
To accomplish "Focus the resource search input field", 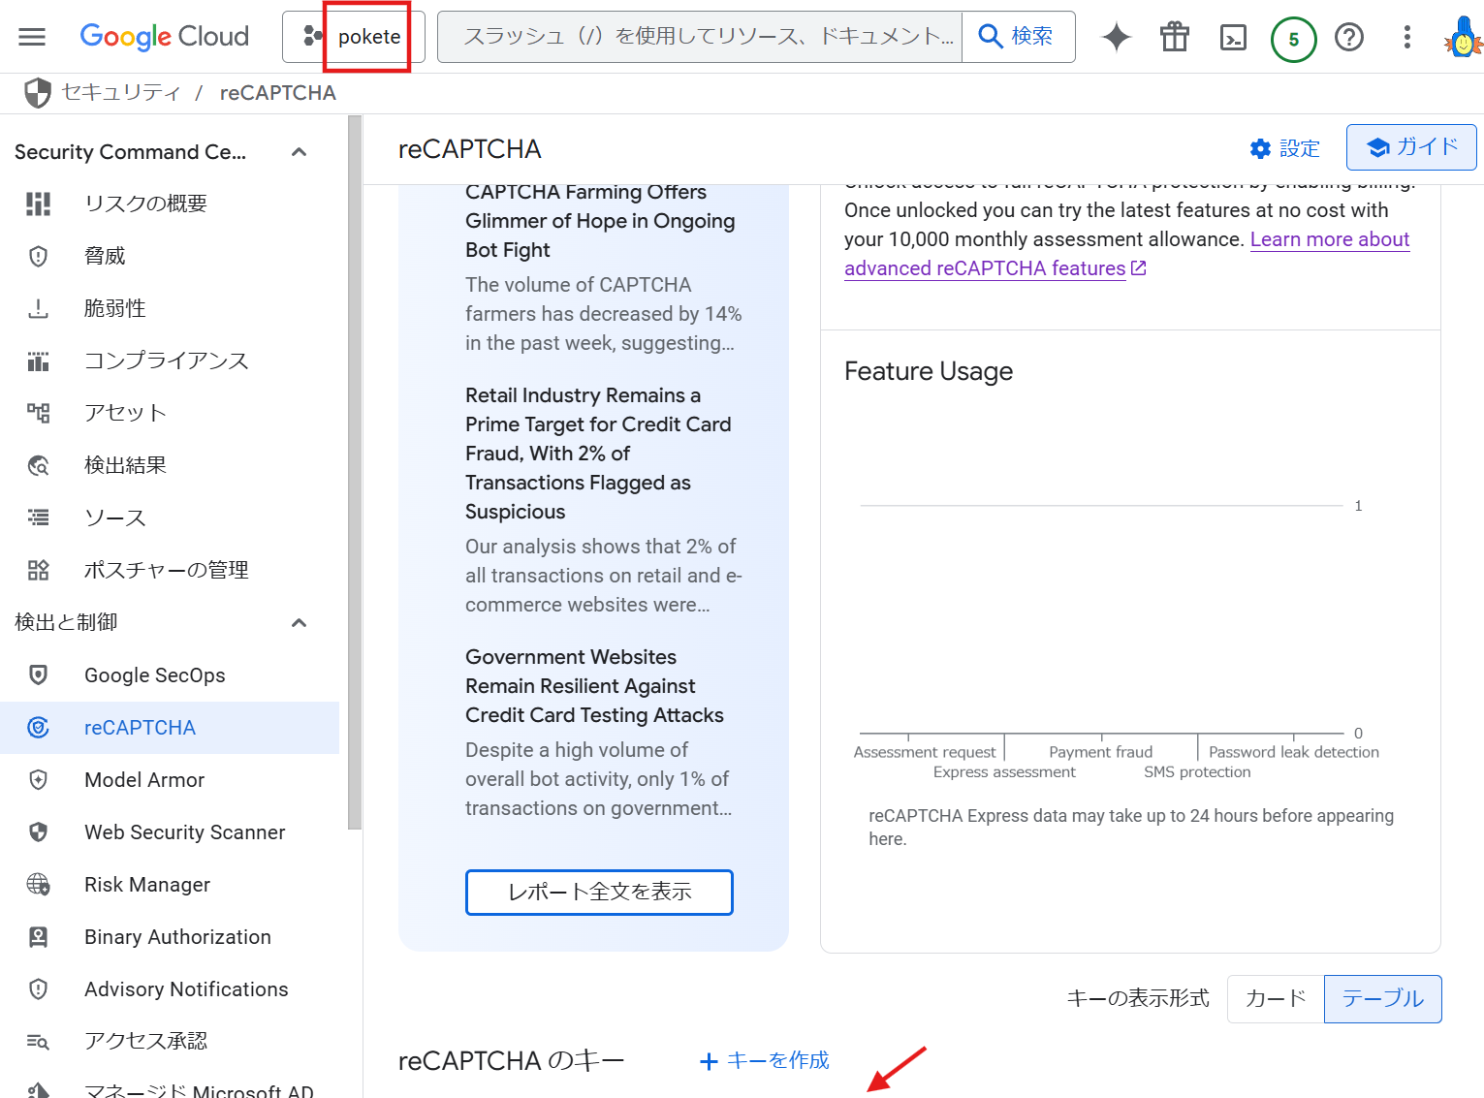I will (700, 37).
